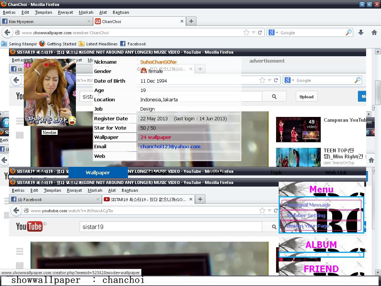Open the Member Setting link

[x=306, y=216]
